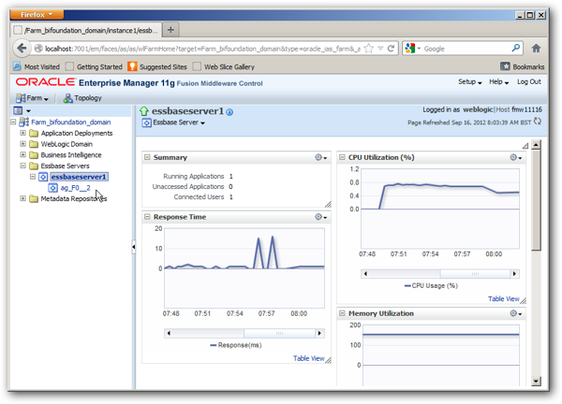562x404 pixels.
Task: Click the browser back arrow button
Action: pos(22,48)
